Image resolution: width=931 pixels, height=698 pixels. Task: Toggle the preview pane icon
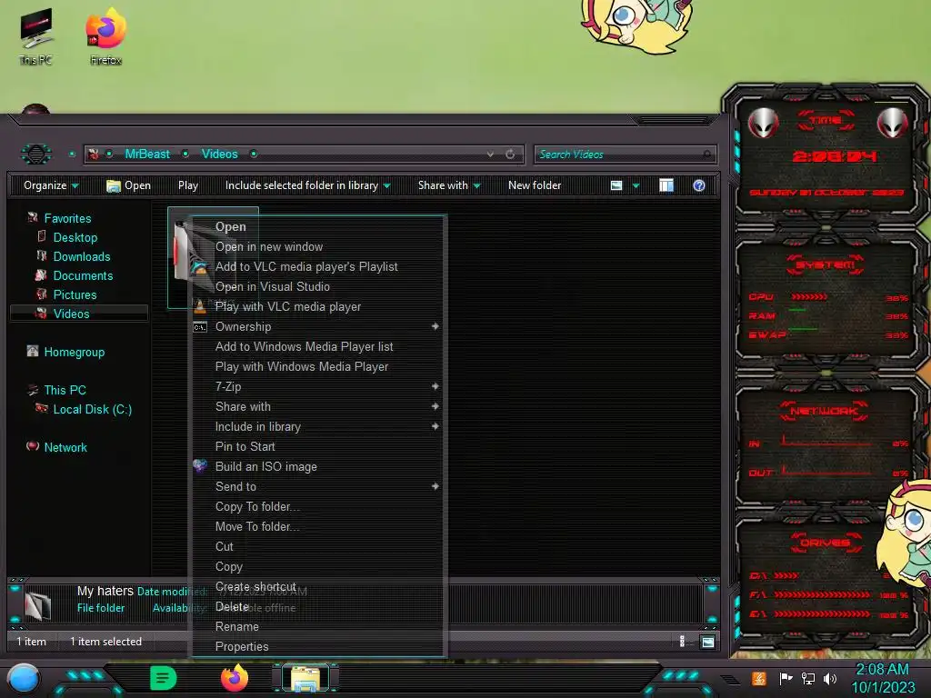pyautogui.click(x=666, y=185)
